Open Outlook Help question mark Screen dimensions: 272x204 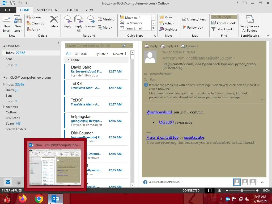tap(237, 3)
